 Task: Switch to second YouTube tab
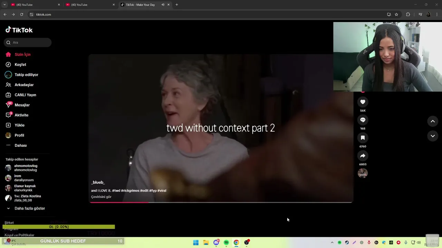point(90,5)
